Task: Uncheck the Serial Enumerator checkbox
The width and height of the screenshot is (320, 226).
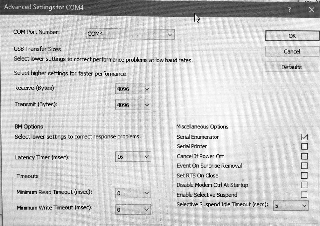Action: [304, 137]
